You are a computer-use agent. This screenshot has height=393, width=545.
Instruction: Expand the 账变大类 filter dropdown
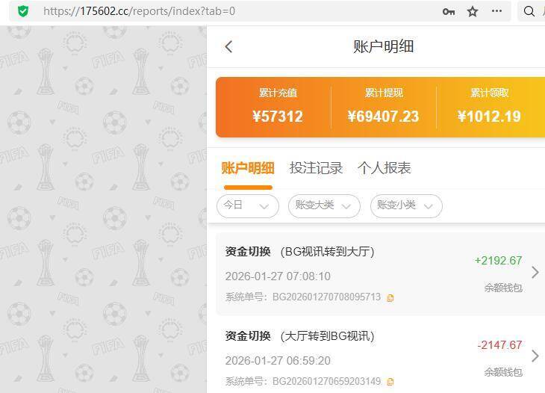coord(324,206)
